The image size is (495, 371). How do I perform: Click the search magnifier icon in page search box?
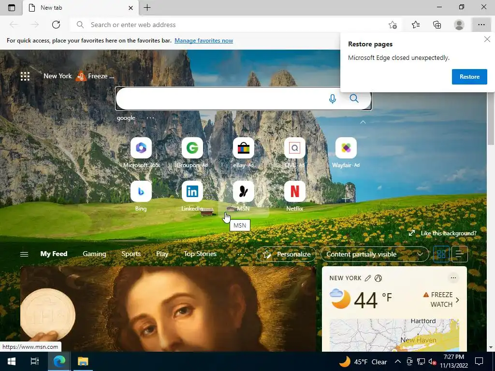click(x=354, y=99)
